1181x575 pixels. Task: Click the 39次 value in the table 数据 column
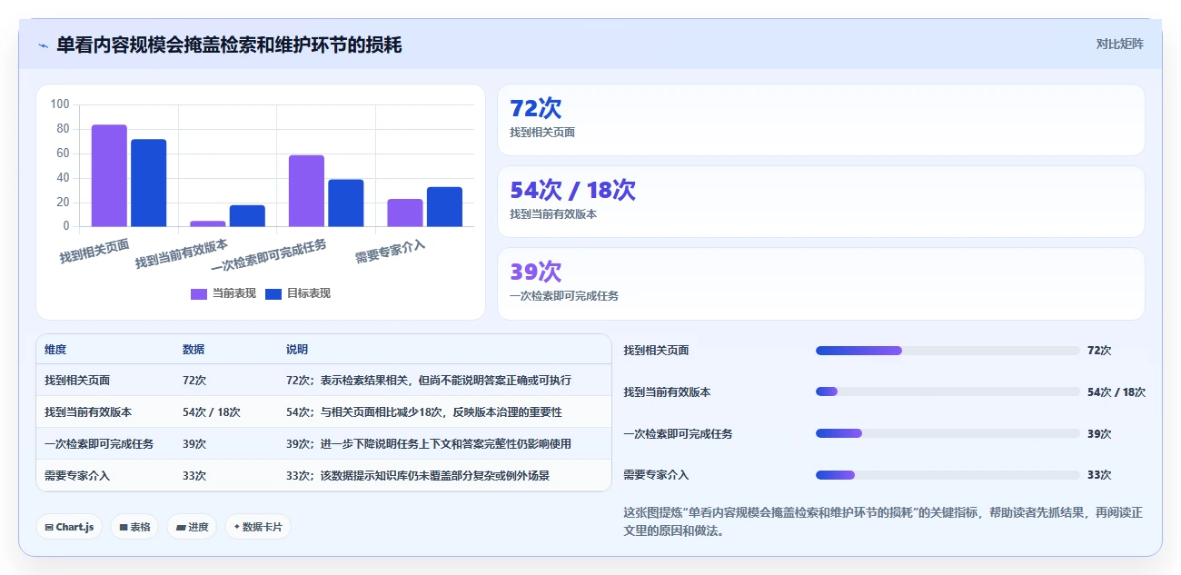click(194, 444)
